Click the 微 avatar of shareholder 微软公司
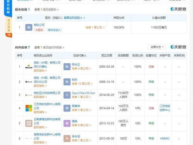 [x=29, y=27]
